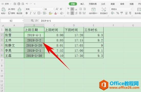
Task: Select column D header
Action: tap(74, 25)
